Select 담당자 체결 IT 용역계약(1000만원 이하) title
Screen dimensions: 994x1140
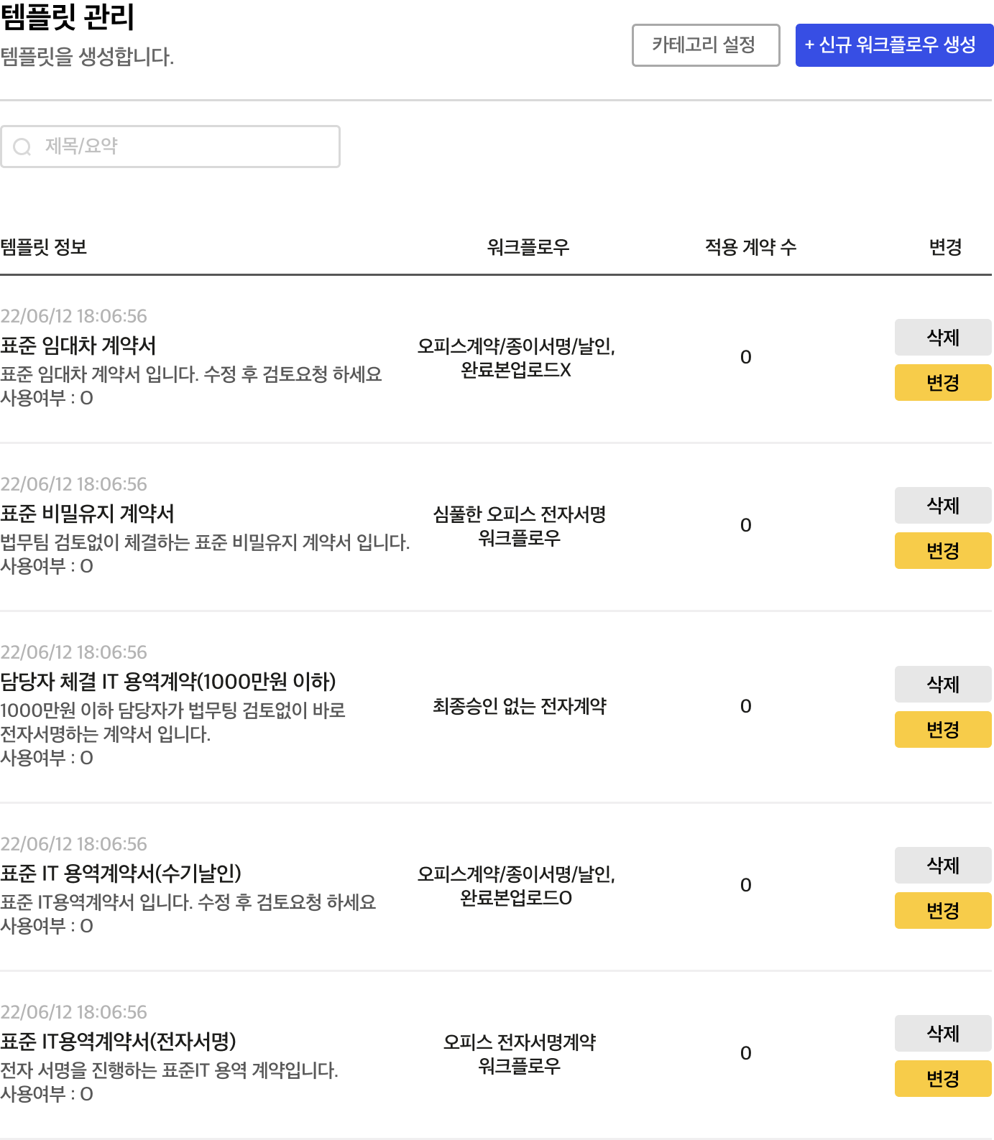click(168, 682)
